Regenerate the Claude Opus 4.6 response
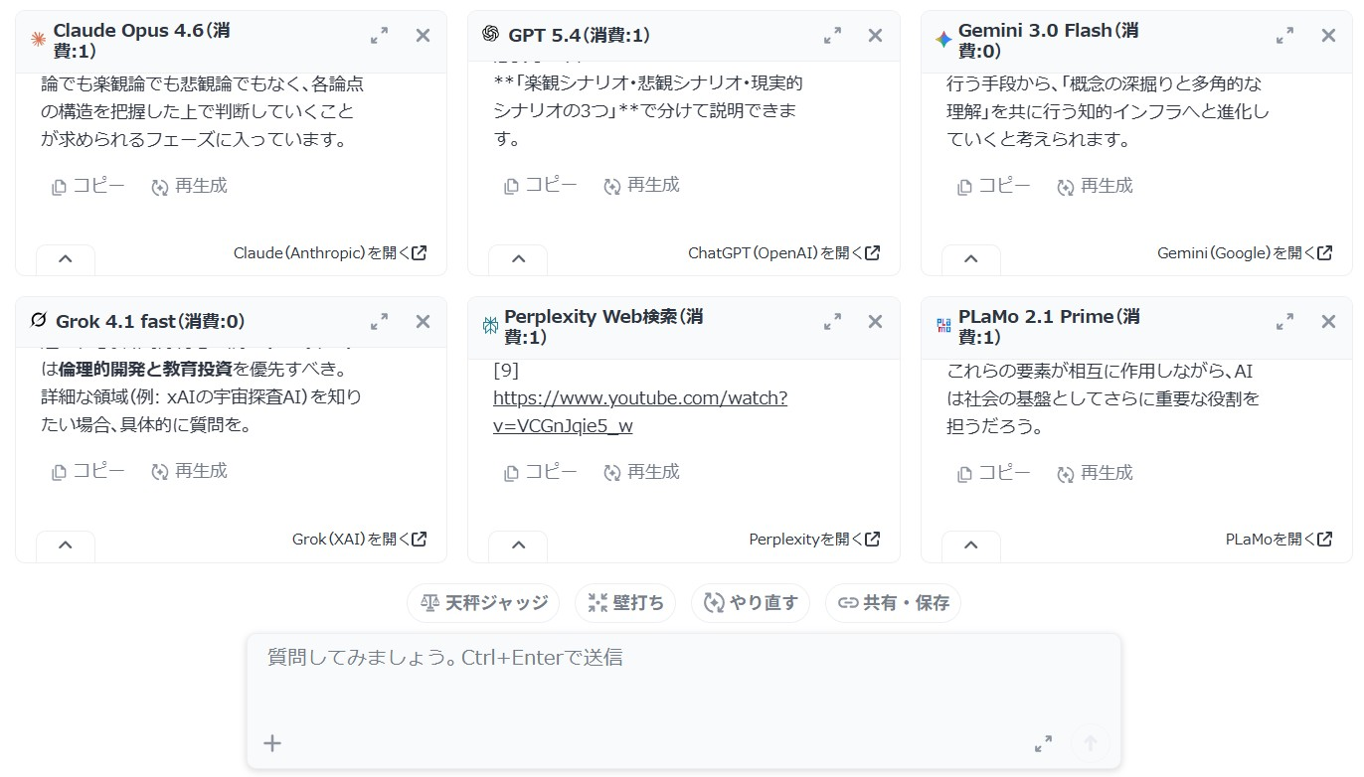Viewport: 1364px width, 777px height. click(189, 186)
